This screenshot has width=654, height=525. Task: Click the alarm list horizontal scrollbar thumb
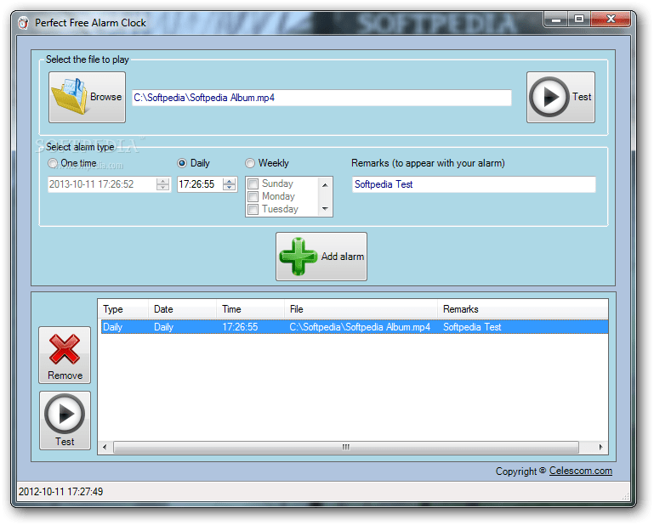346,448
